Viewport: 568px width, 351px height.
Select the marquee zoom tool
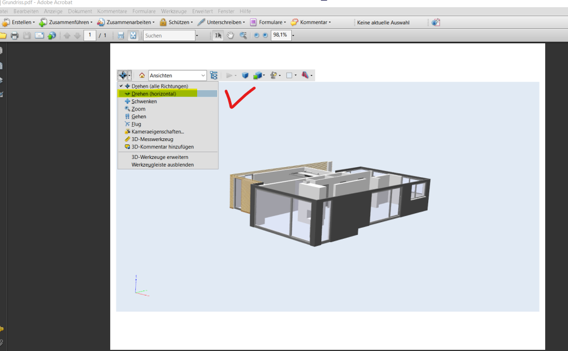point(243,36)
